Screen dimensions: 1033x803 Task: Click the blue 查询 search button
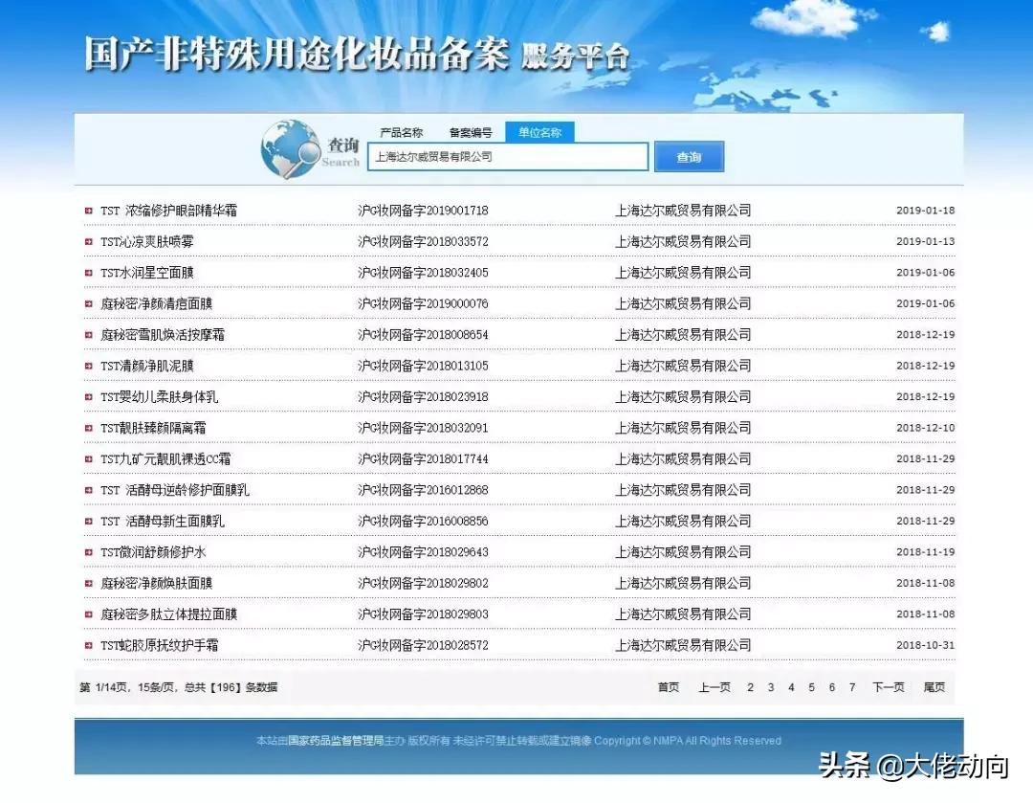click(690, 156)
